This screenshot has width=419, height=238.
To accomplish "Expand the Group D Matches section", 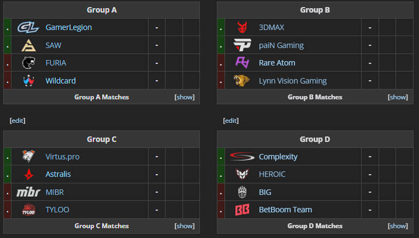I will [398, 226].
